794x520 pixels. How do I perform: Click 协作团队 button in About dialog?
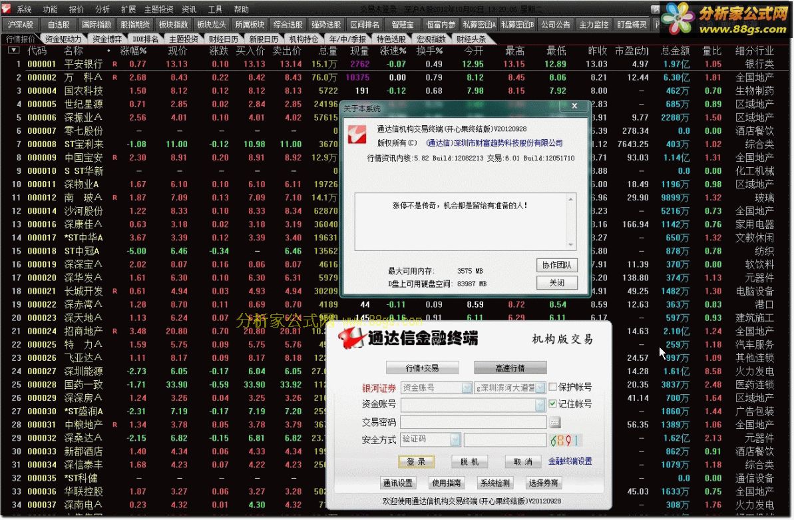point(557,265)
